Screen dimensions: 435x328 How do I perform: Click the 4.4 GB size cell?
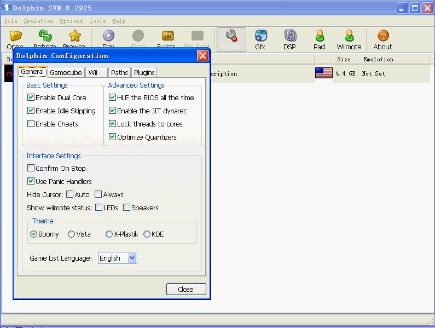pos(345,73)
